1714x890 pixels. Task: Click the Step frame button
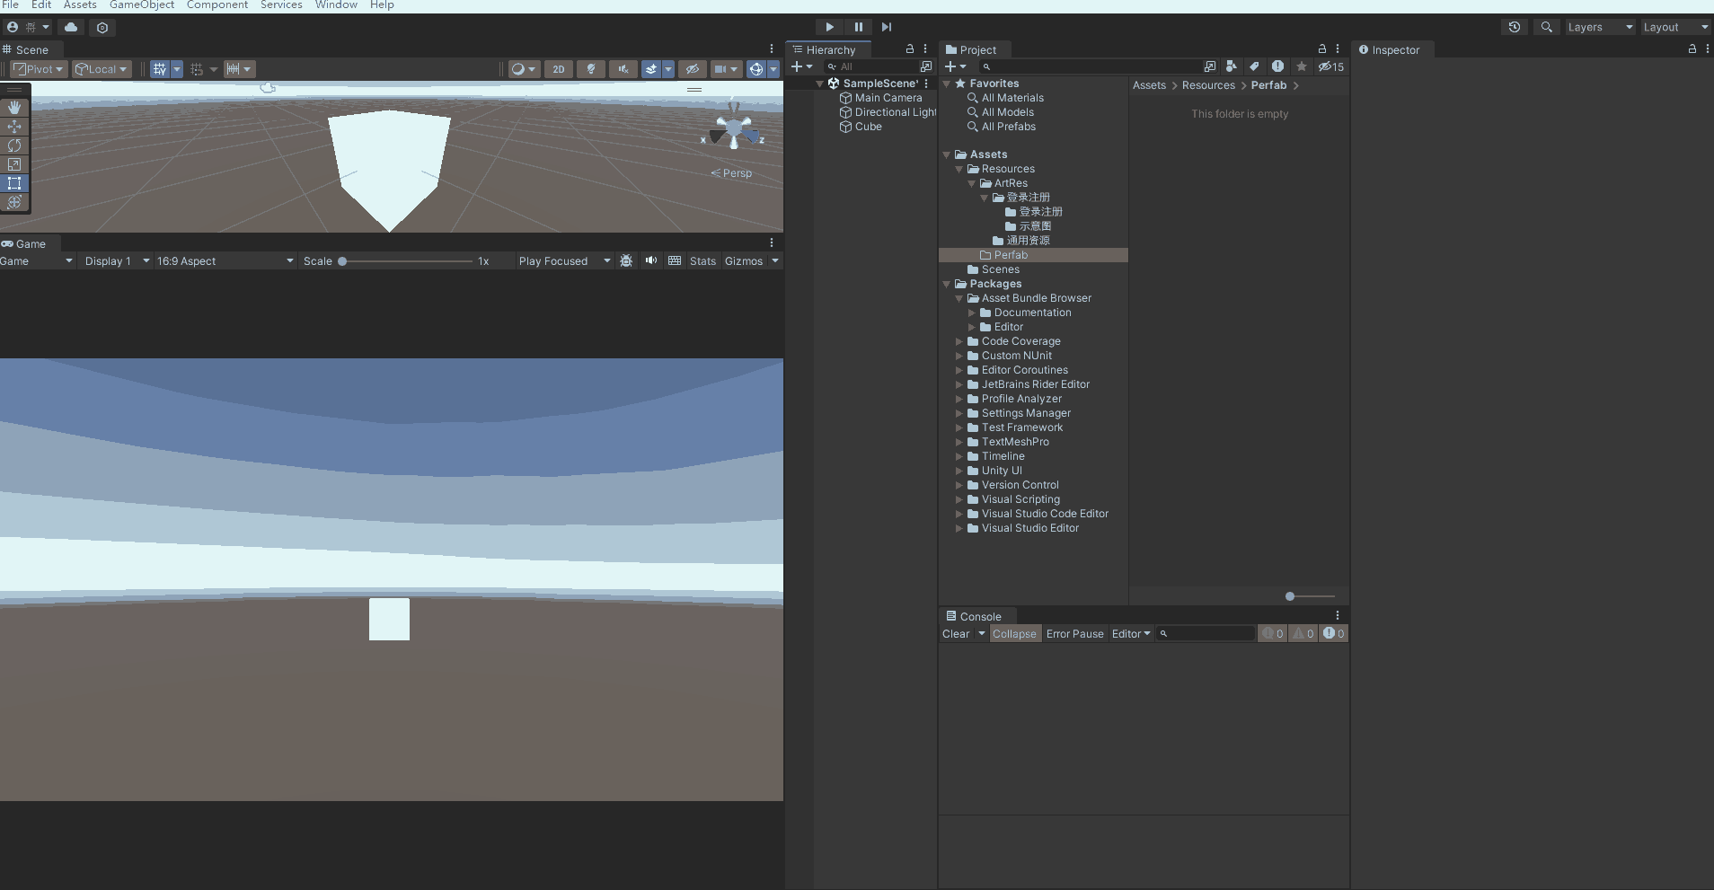(887, 27)
